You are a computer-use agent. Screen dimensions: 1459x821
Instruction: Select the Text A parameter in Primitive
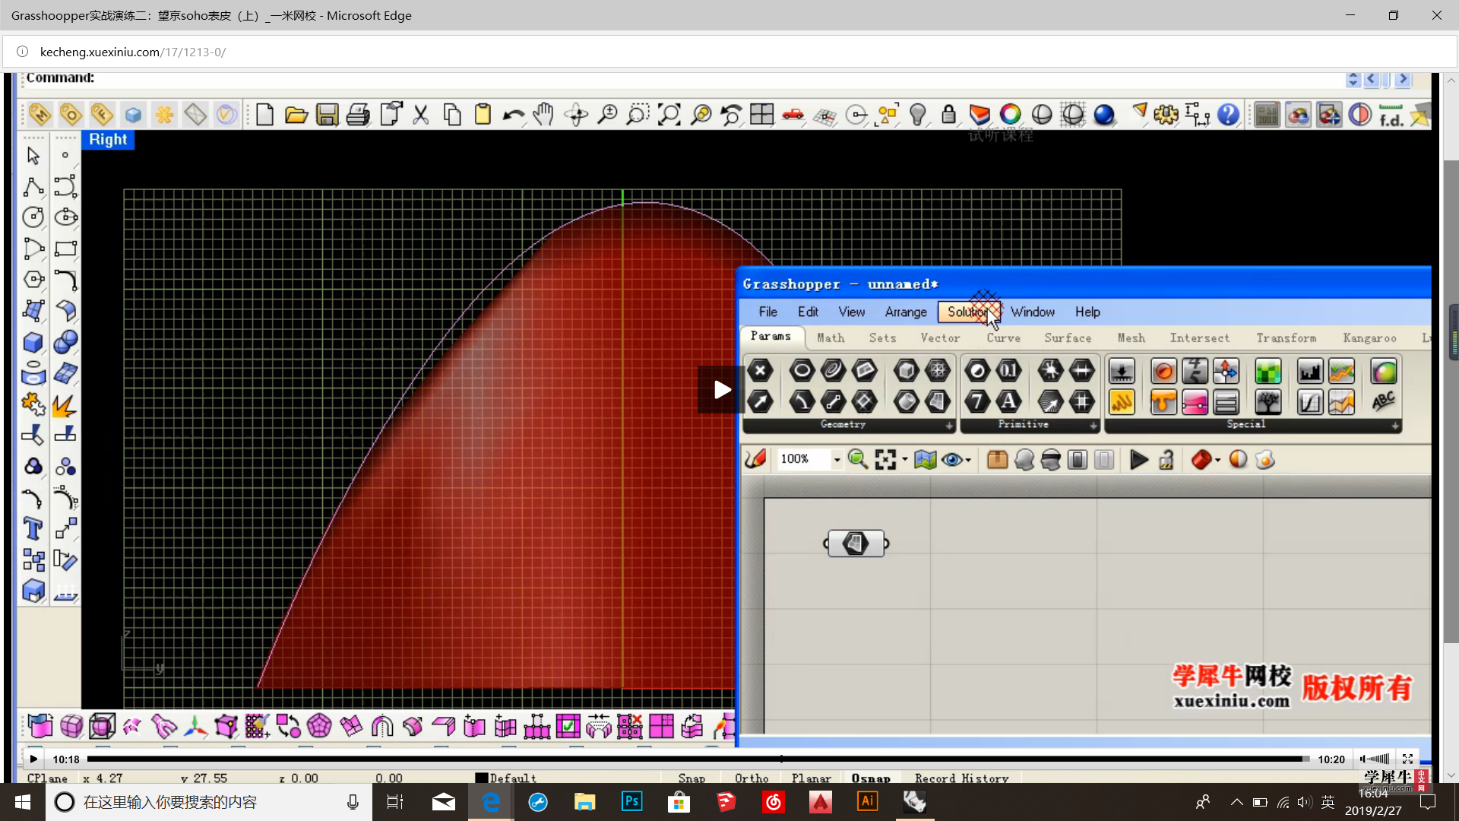(1008, 401)
